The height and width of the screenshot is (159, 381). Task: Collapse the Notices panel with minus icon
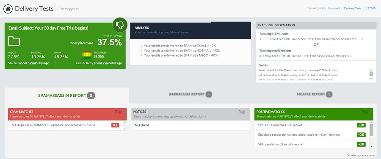pyautogui.click(x=247, y=112)
